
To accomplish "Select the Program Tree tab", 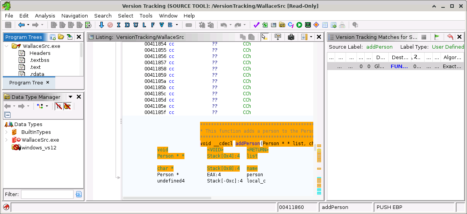I will pyautogui.click(x=26, y=83).
